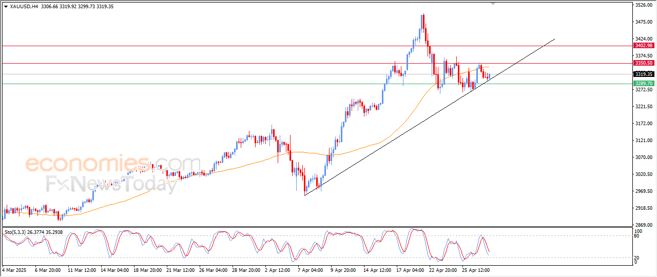
Task: Click the 3020.50 price scale value
Action: pyautogui.click(x=644, y=174)
